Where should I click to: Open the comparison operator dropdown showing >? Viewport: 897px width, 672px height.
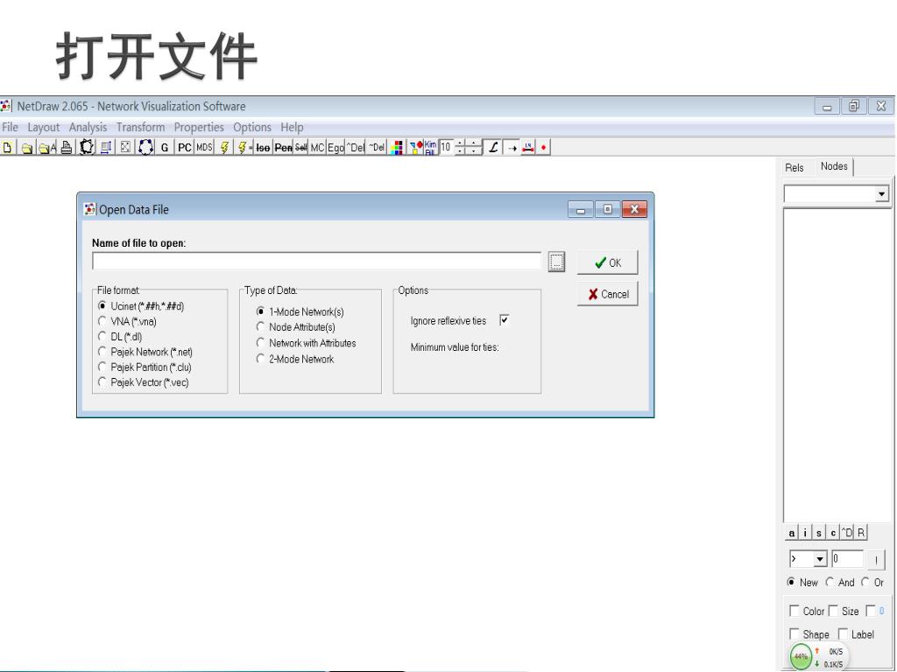tap(820, 559)
